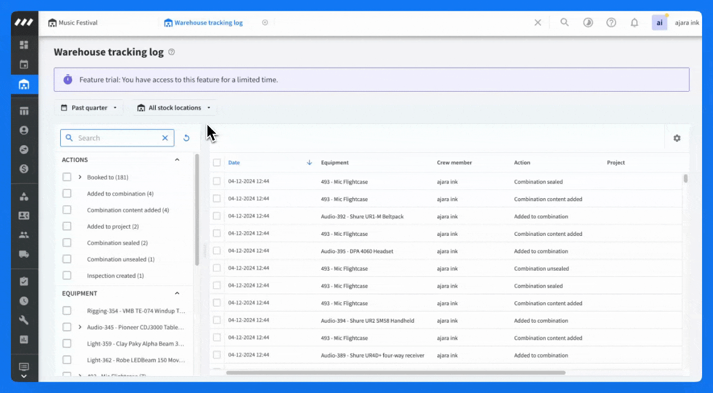This screenshot has height=393, width=713.
Task: Open the calendar icon in sidebar
Action: click(24, 64)
